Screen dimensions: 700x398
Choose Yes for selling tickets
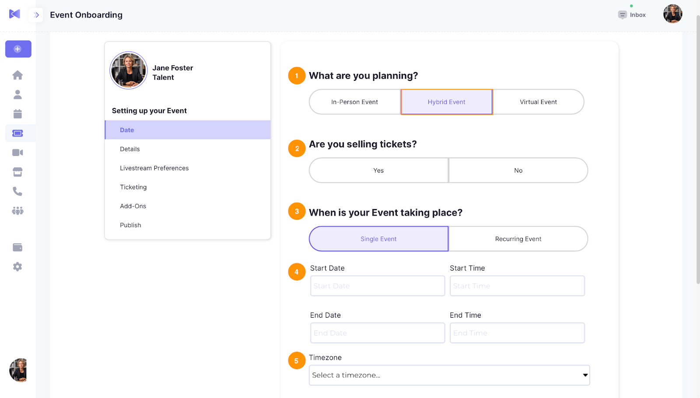(378, 170)
